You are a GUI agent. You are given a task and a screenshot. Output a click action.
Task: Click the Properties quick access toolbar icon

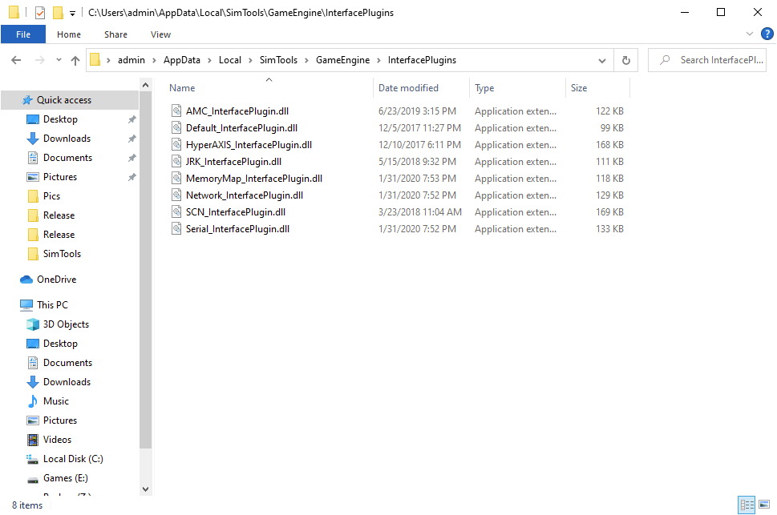(x=40, y=12)
